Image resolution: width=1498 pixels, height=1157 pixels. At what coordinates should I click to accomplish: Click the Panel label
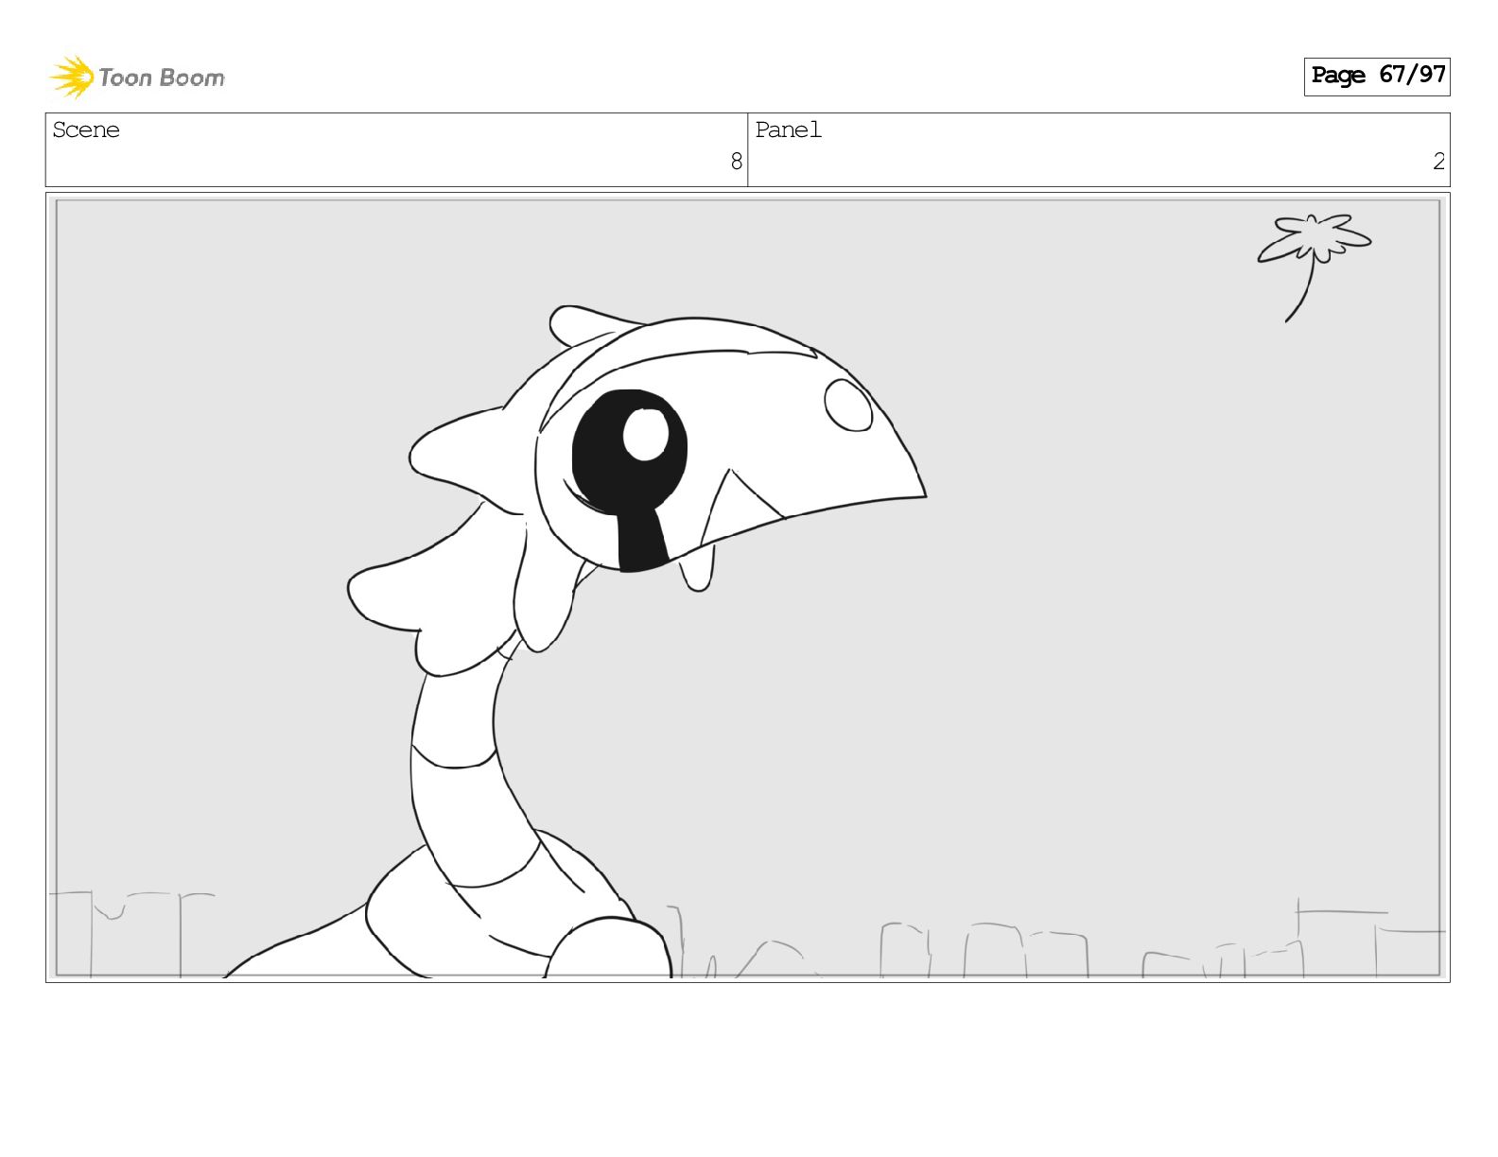pyautogui.click(x=788, y=130)
